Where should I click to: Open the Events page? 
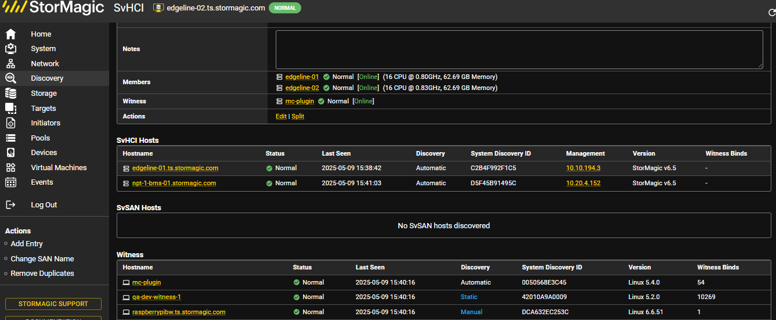pyautogui.click(x=42, y=182)
